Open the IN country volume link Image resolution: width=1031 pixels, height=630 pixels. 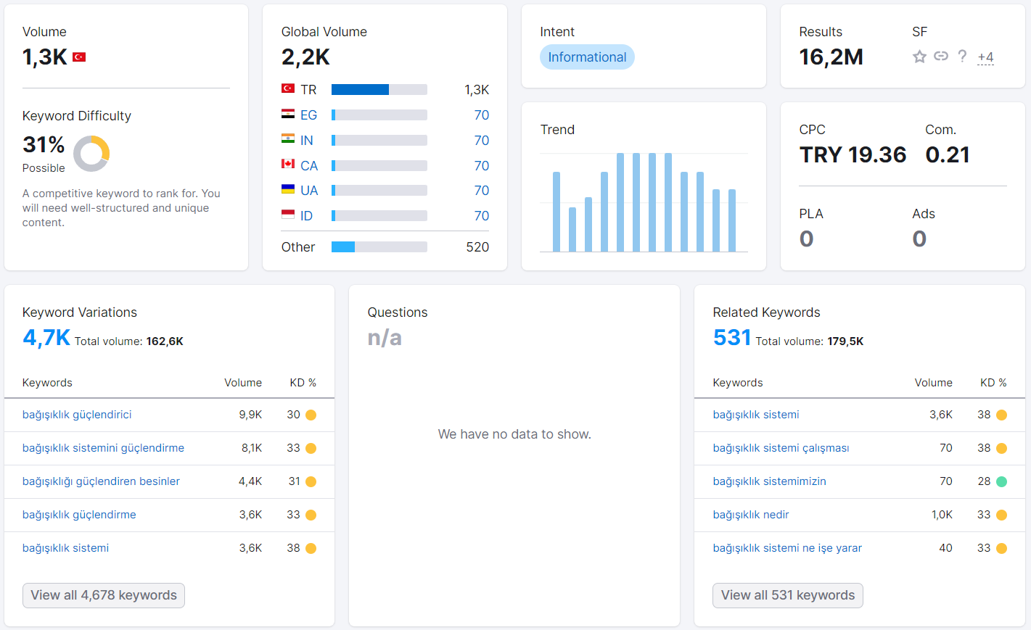click(307, 141)
